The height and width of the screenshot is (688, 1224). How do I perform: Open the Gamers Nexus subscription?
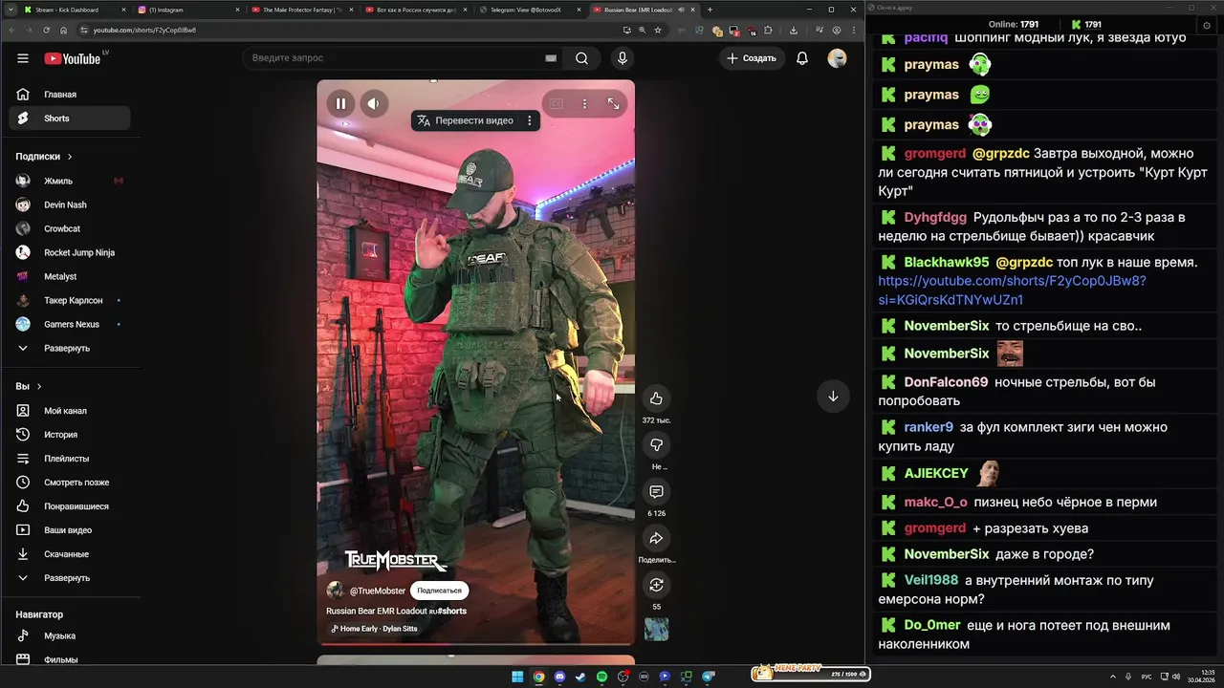69,324
